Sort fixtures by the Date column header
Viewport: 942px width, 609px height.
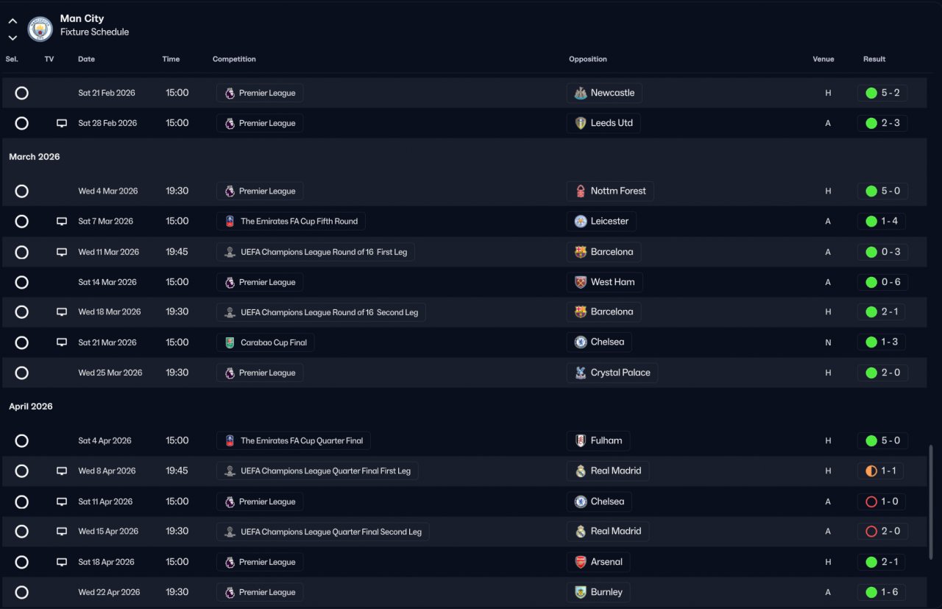click(87, 59)
